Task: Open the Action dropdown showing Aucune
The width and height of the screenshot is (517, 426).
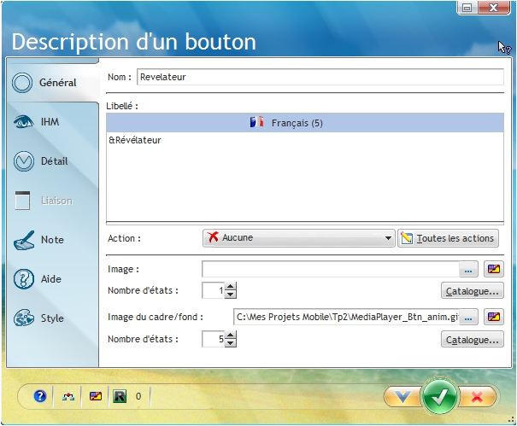Action: click(299, 238)
